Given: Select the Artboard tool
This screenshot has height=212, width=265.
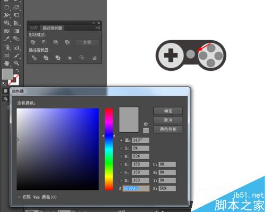Looking at the screenshot, I should (x=7, y=56).
